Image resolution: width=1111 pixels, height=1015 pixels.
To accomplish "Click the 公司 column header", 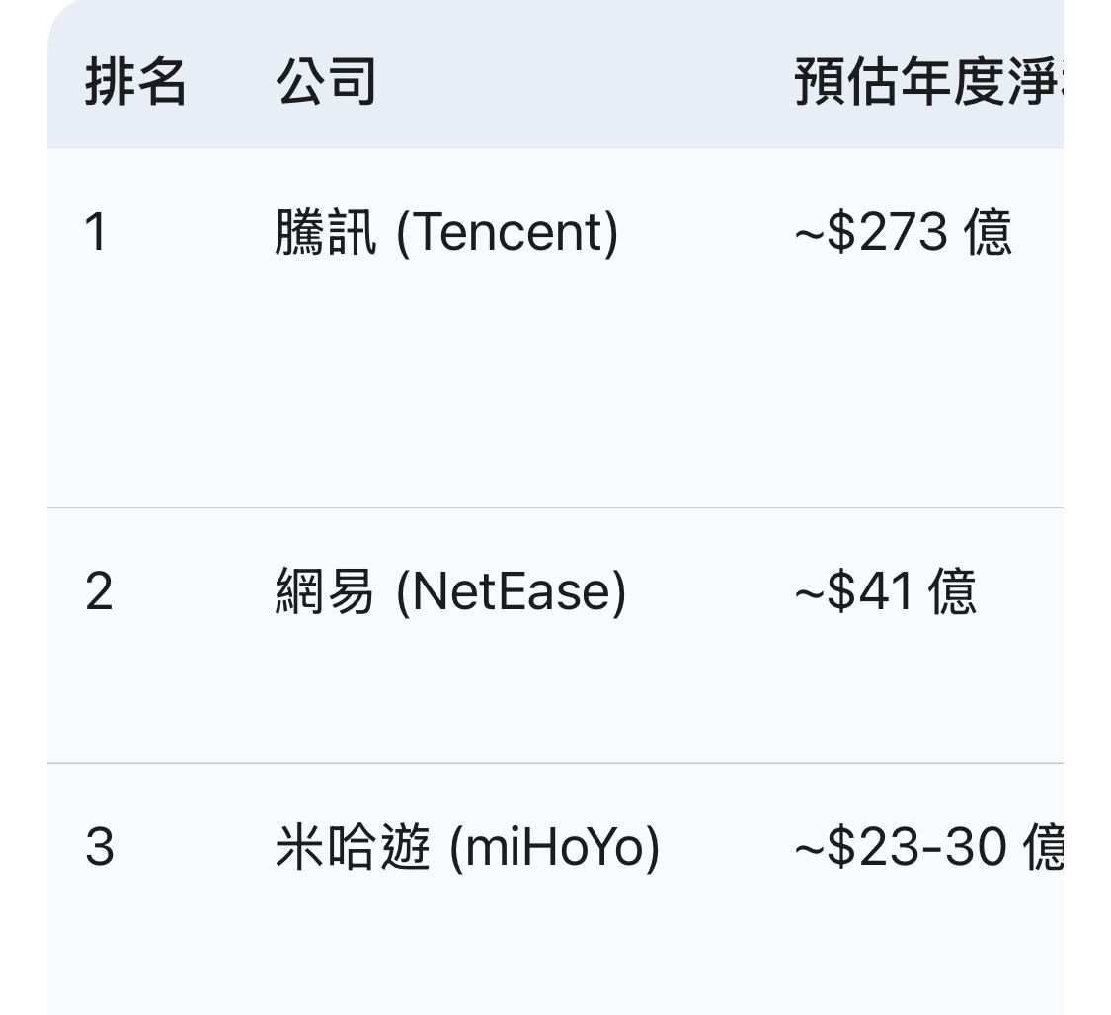I will point(326,81).
